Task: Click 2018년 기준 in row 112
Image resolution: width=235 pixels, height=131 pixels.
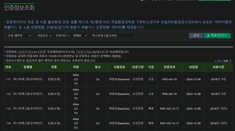Action: (218, 94)
